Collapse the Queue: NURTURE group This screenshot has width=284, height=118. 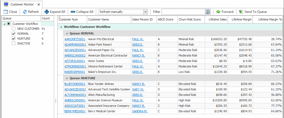67,78
